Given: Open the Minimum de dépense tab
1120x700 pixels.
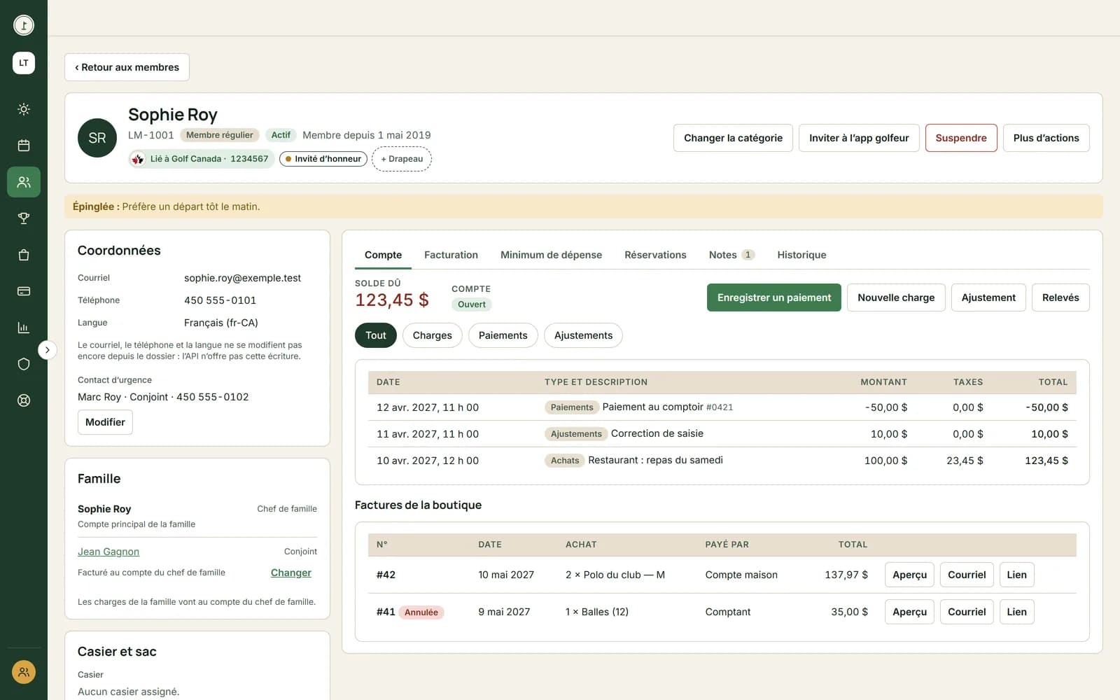Looking at the screenshot, I should point(551,255).
